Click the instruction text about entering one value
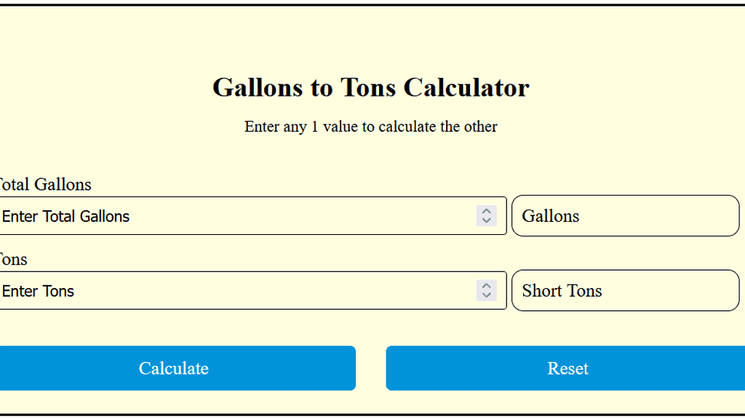The height and width of the screenshot is (419, 745). [x=370, y=127]
